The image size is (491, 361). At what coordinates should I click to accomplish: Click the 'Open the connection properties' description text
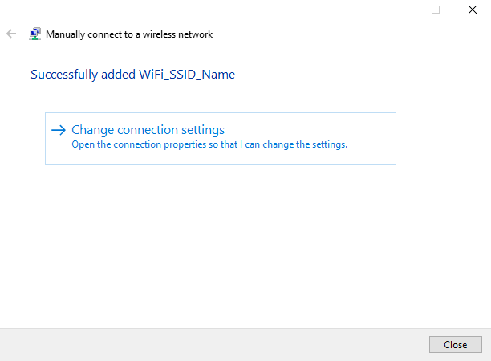pyautogui.click(x=209, y=145)
